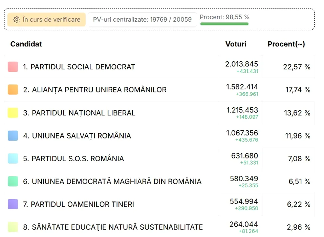Sort by the 'Voturi' column header
The height and width of the screenshot is (237, 324).
(236, 44)
